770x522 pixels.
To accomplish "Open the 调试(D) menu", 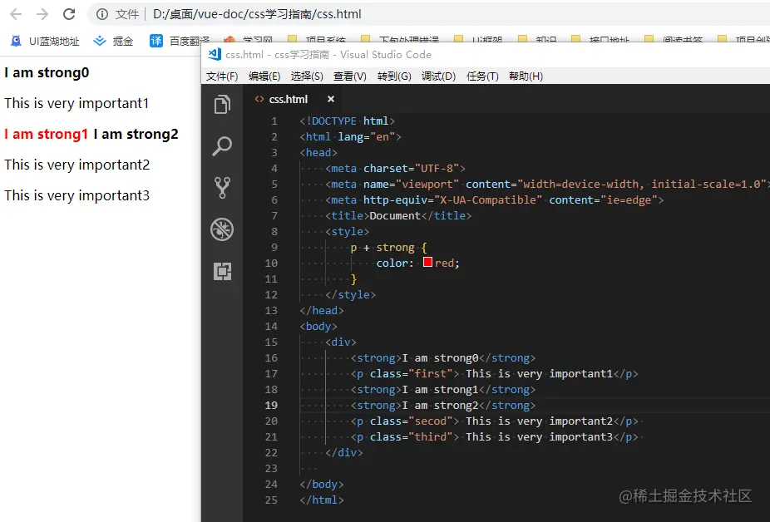I will pyautogui.click(x=438, y=76).
